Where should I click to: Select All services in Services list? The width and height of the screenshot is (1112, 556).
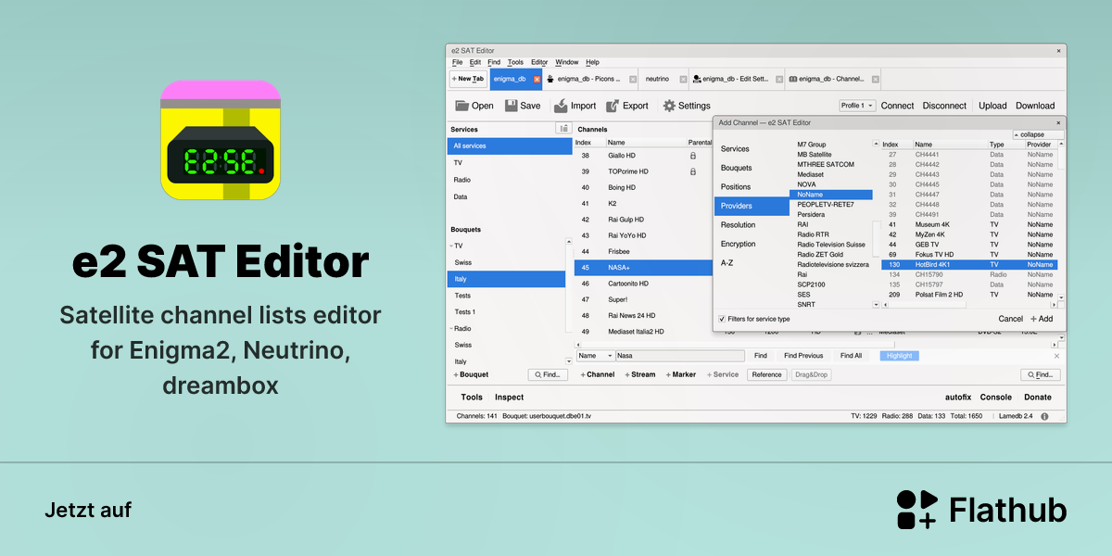coord(510,145)
